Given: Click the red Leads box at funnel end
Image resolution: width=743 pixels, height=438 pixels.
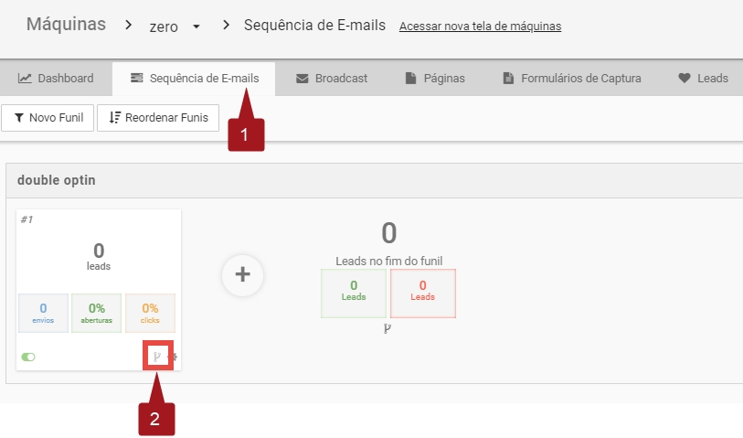Looking at the screenshot, I should tap(422, 293).
